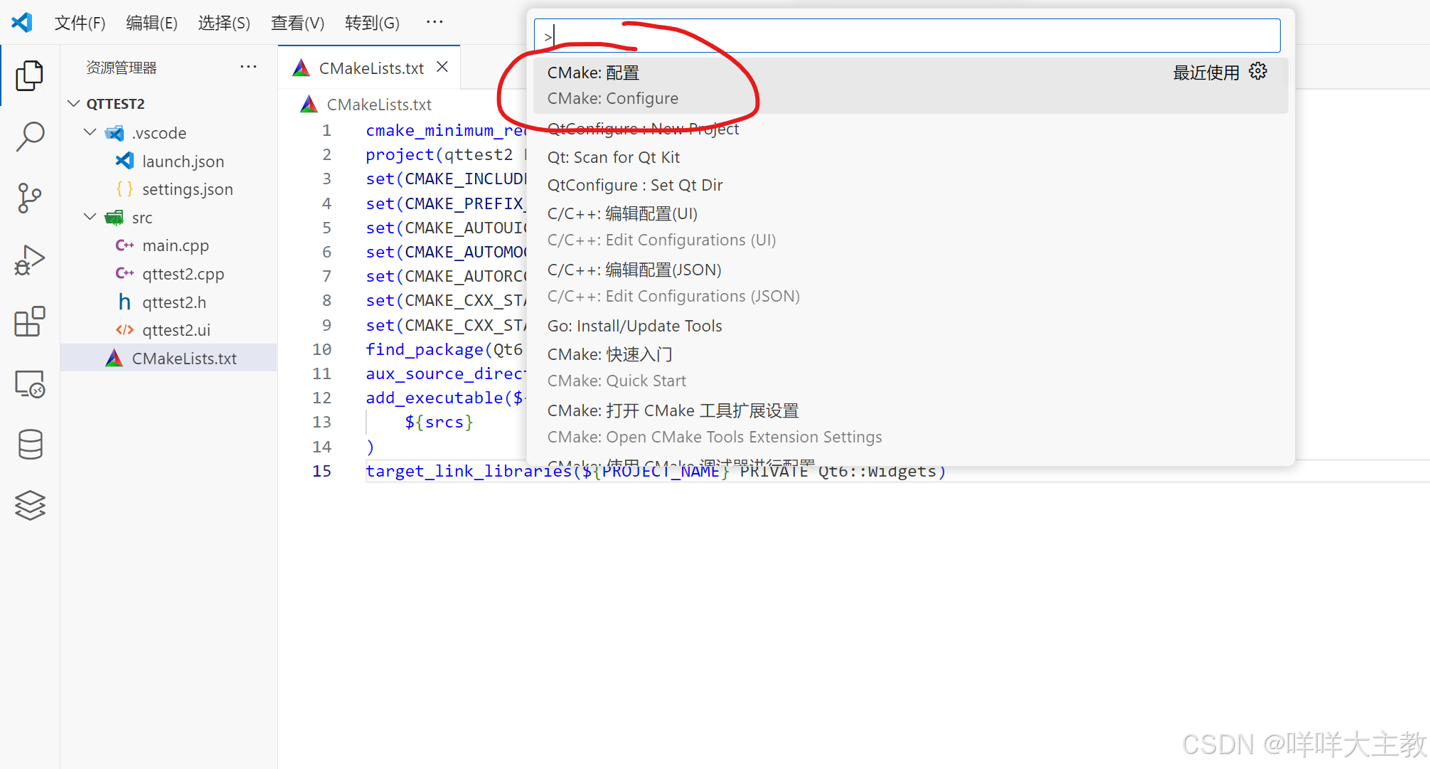Open qttest2.cpp in the explorer

pyautogui.click(x=169, y=274)
